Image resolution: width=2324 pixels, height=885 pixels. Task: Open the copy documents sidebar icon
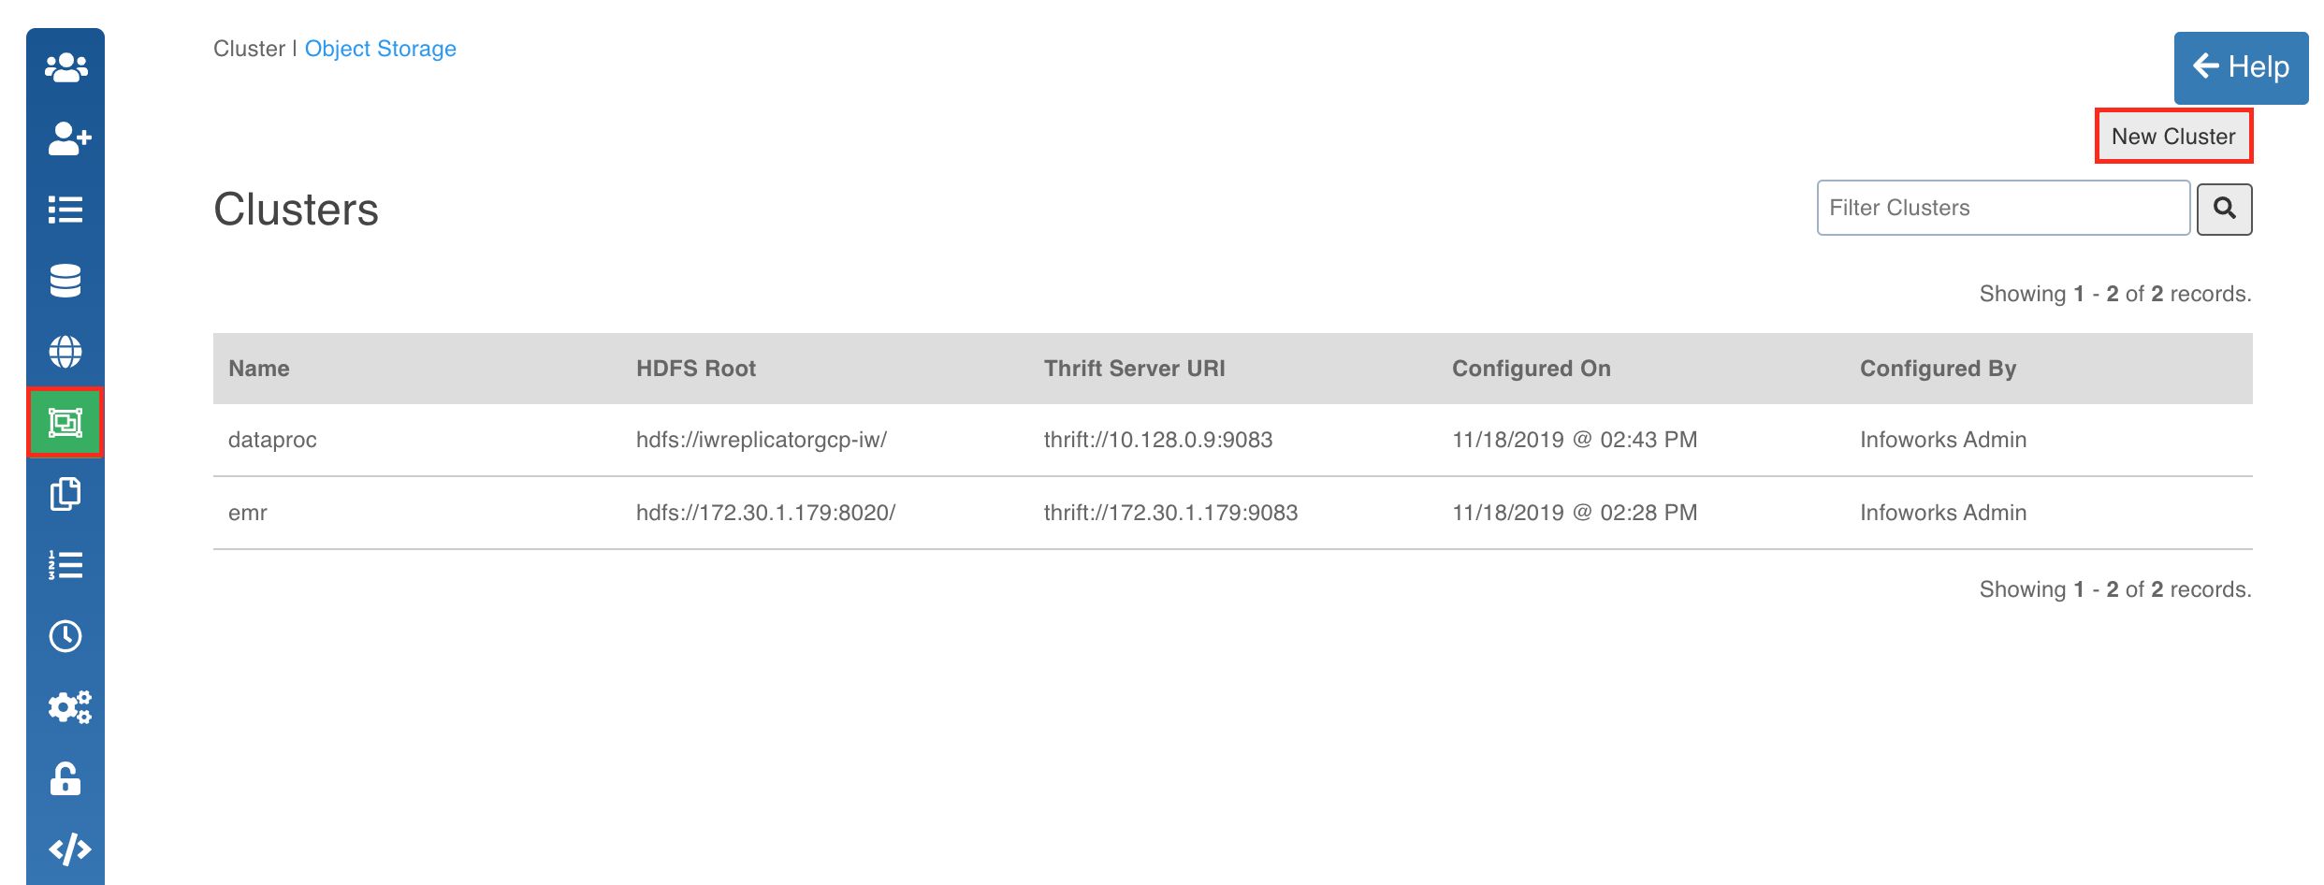click(x=65, y=494)
